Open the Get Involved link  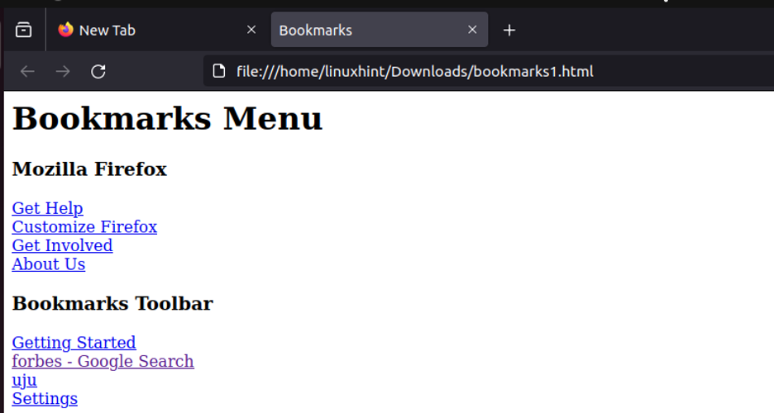[62, 245]
